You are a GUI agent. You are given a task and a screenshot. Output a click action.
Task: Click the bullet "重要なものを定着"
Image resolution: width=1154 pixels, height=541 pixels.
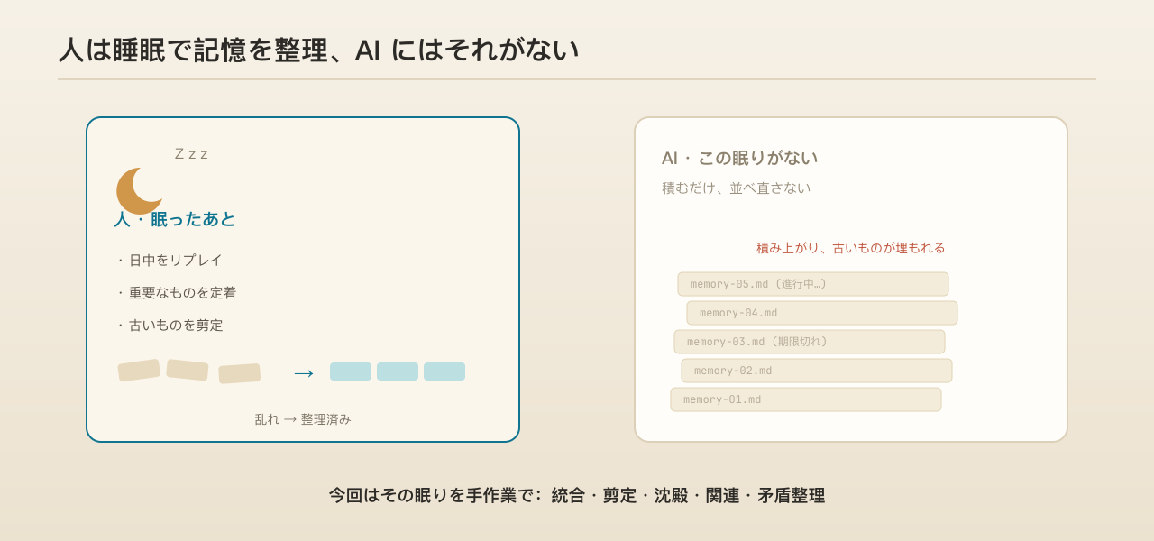(x=176, y=292)
